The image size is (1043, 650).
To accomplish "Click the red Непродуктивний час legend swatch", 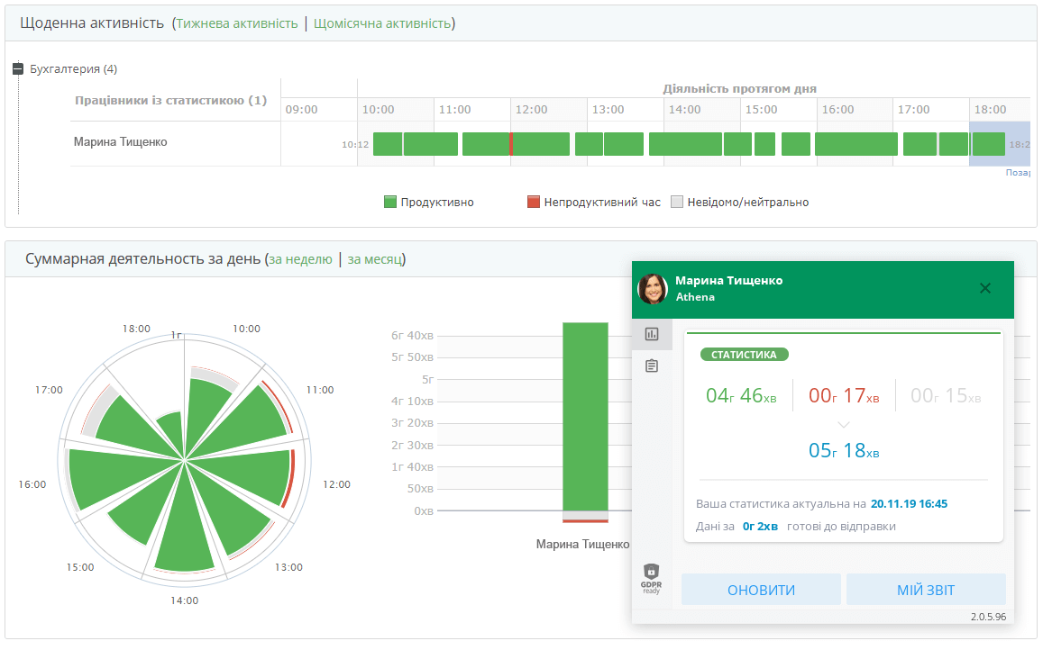I will tap(534, 203).
